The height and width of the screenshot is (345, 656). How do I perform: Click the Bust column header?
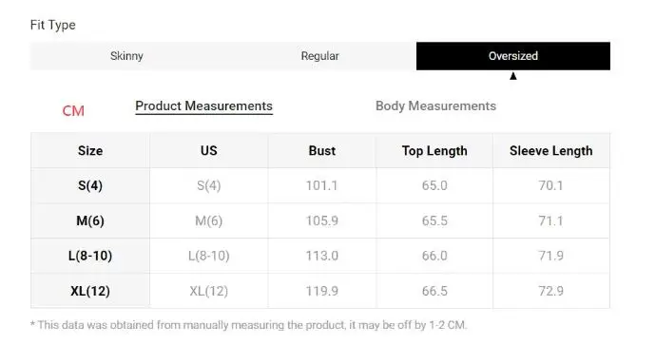321,150
